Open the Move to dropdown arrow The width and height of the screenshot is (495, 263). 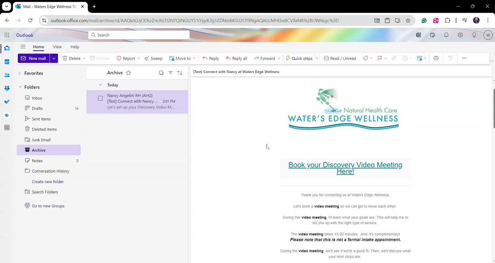pyautogui.click(x=194, y=58)
